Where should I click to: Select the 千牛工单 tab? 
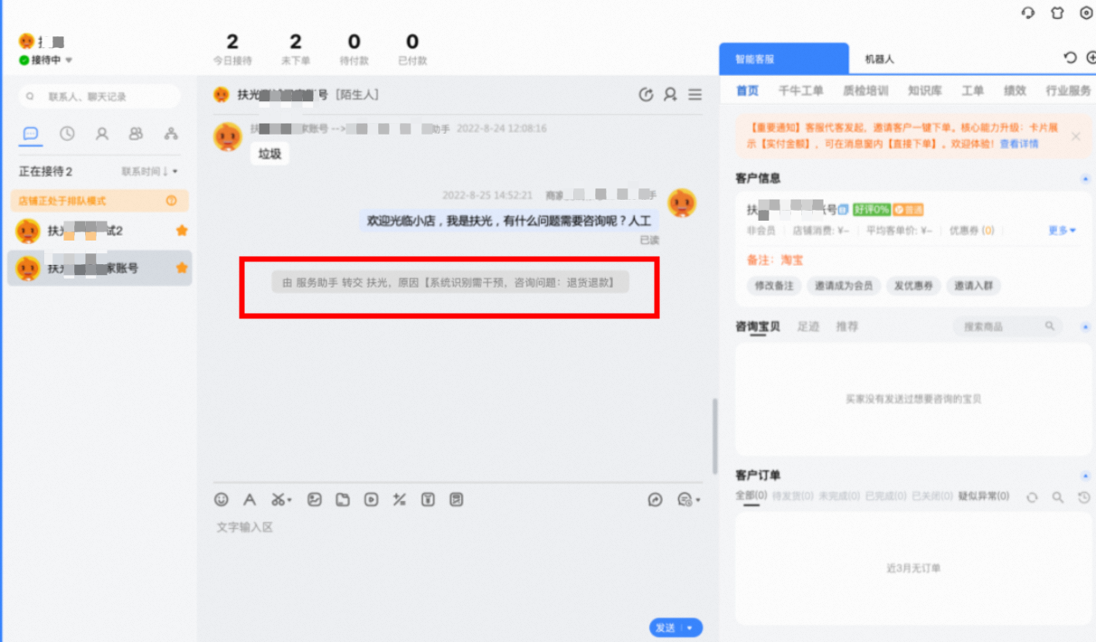click(x=800, y=90)
